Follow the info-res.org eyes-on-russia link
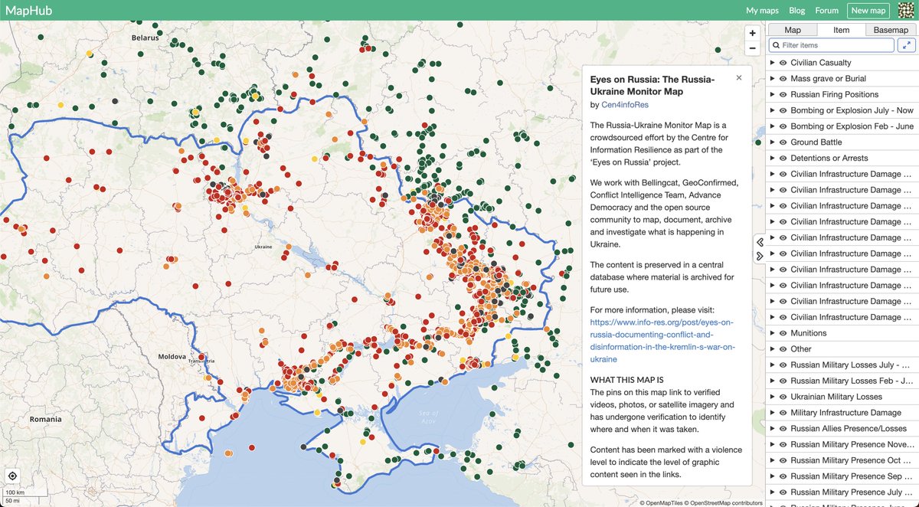 662,341
